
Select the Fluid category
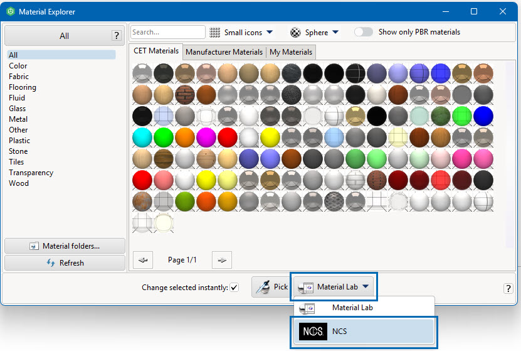[16, 98]
